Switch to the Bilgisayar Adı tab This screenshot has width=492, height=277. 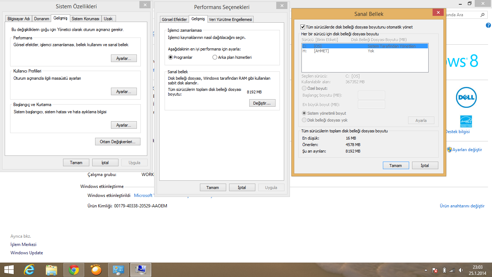[19, 19]
